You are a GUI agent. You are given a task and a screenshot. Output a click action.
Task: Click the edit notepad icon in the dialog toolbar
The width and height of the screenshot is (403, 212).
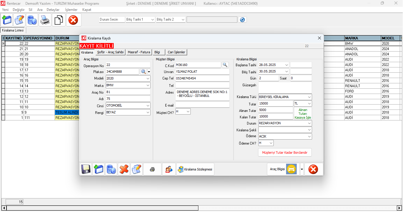point(137,169)
